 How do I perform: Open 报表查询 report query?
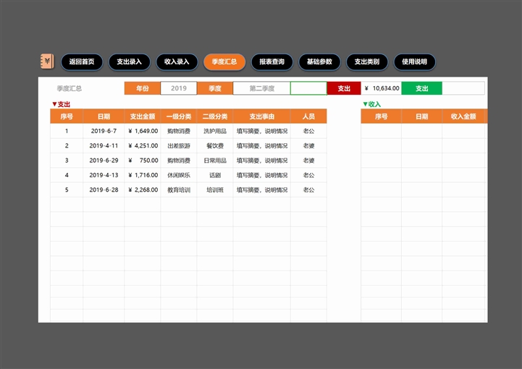click(x=271, y=62)
